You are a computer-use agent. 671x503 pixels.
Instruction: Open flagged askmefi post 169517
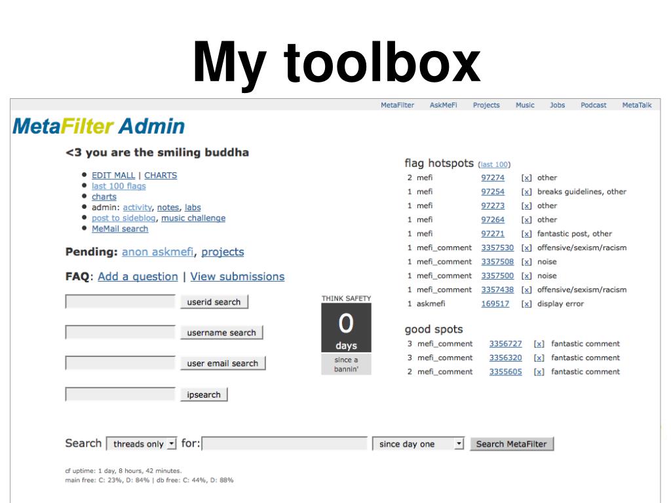coord(495,304)
